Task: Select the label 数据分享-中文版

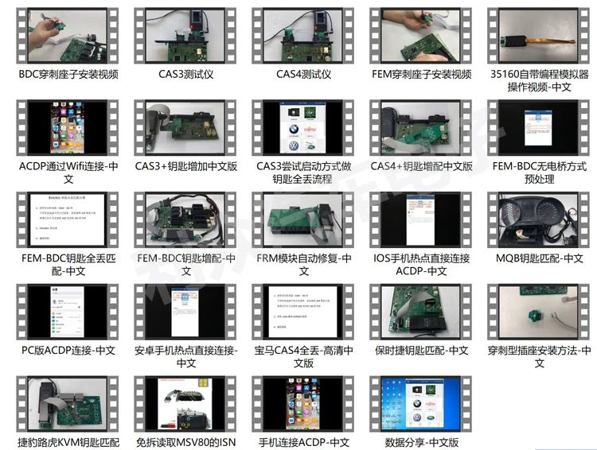Action: pyautogui.click(x=421, y=442)
